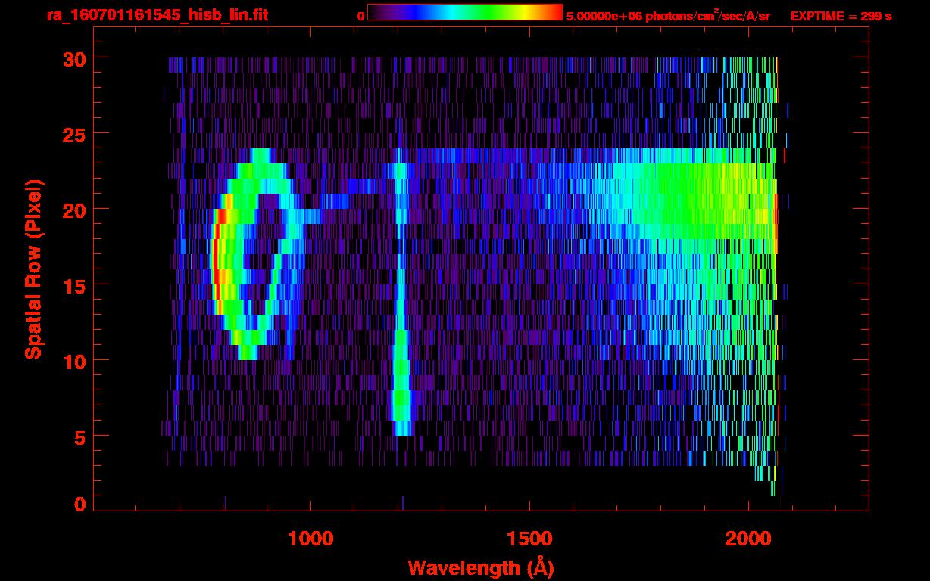This screenshot has width=930, height=581.
Task: Click the 2000 wavelength tick label
Action: (x=749, y=539)
